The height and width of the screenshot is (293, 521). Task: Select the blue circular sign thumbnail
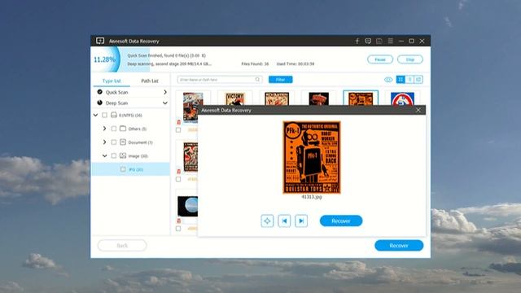point(402,98)
